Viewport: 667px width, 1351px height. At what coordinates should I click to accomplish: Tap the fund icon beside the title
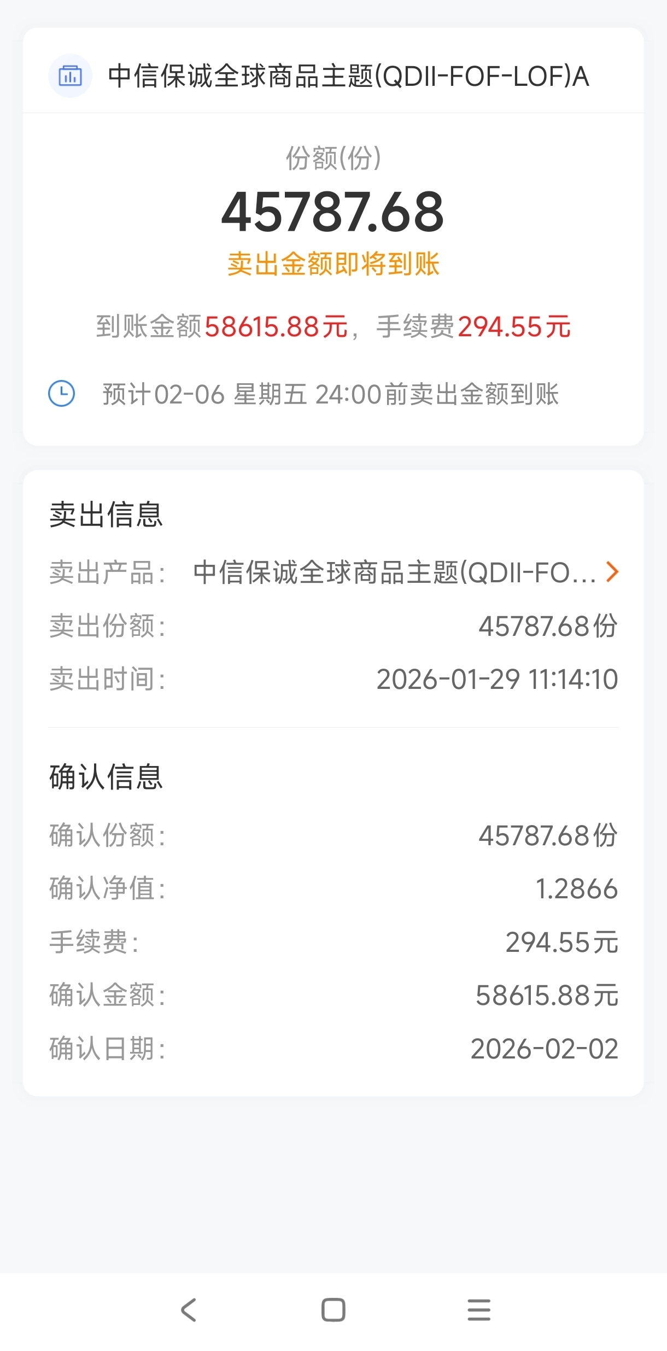(x=70, y=76)
